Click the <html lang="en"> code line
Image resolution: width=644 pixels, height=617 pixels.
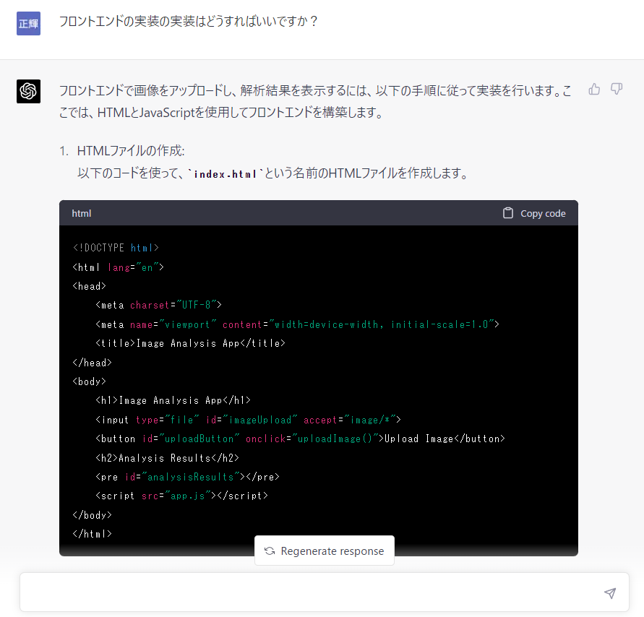[119, 267]
